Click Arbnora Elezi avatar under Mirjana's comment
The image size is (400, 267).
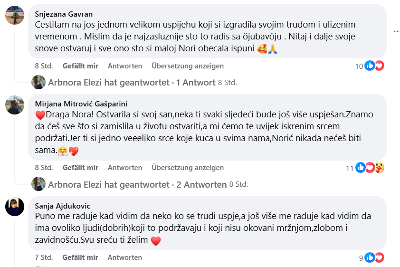tap(38, 184)
